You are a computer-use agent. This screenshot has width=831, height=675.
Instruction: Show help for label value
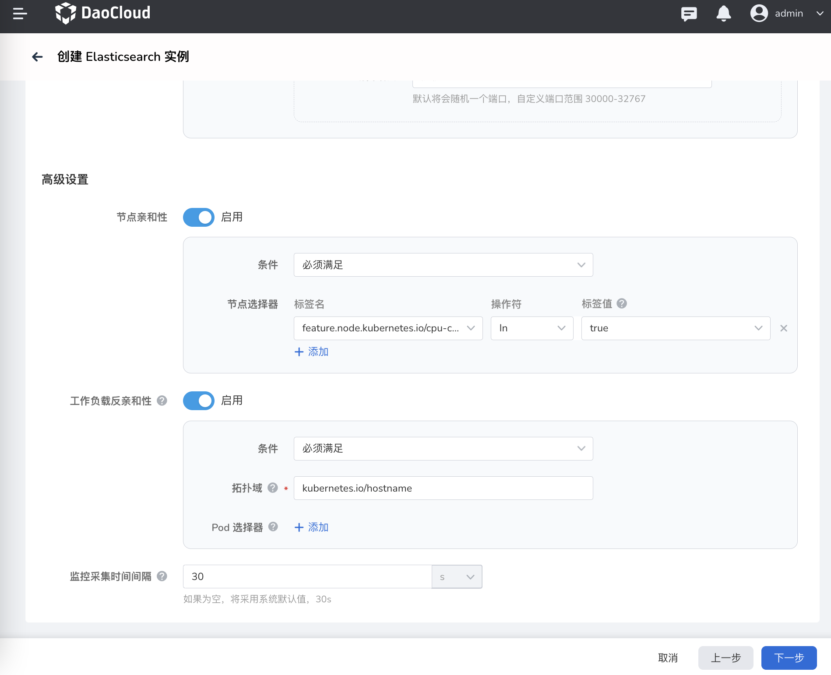pyautogui.click(x=622, y=303)
